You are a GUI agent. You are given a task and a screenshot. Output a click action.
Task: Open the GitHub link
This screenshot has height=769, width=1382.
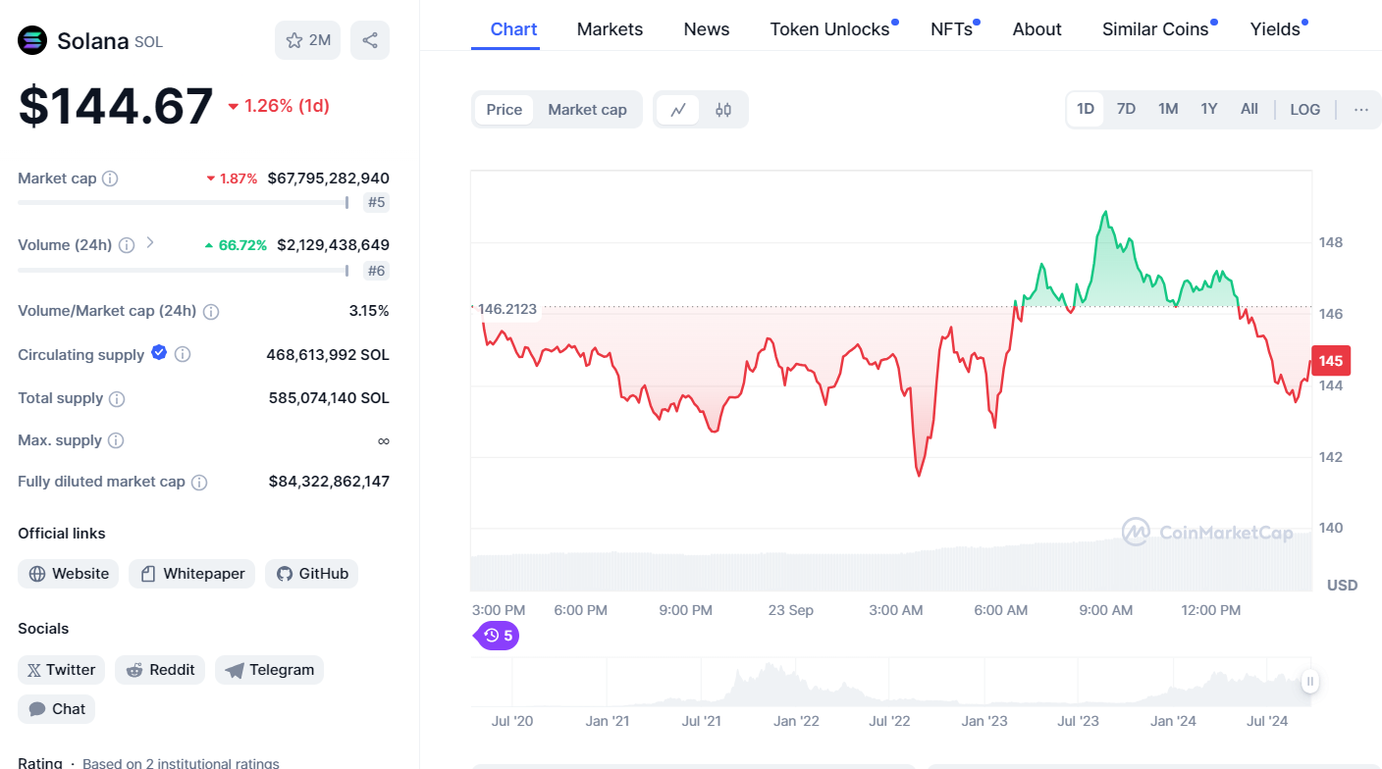click(x=312, y=574)
